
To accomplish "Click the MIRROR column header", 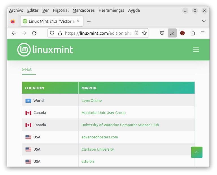I will [136, 88].
